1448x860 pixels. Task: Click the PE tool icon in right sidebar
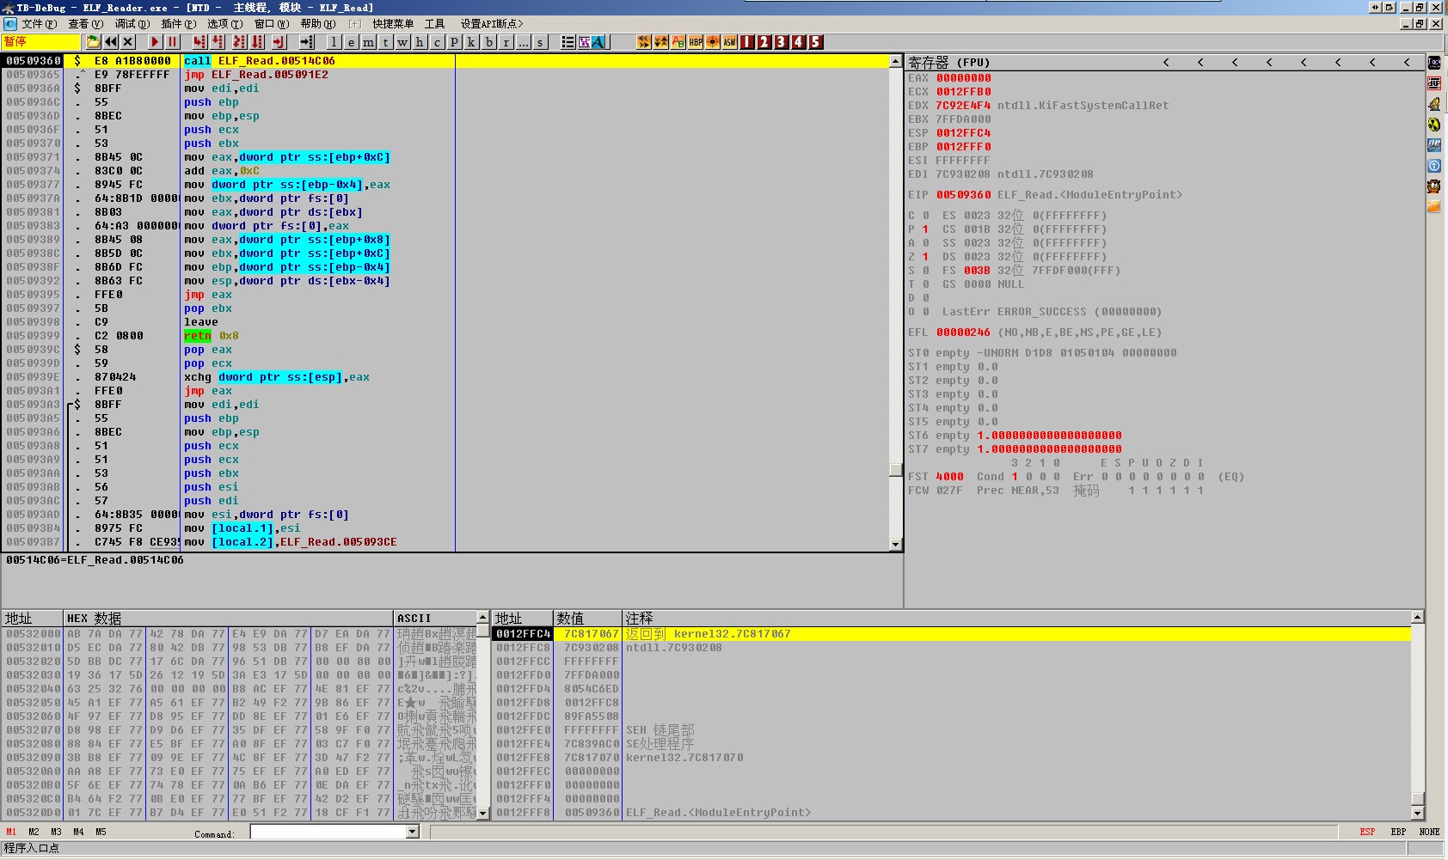pyautogui.click(x=1434, y=145)
